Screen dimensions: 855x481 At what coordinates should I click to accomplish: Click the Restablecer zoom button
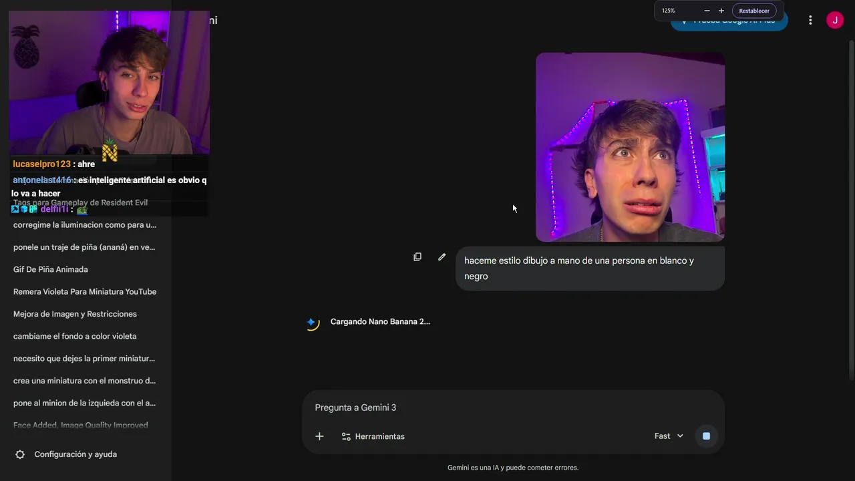coord(754,11)
